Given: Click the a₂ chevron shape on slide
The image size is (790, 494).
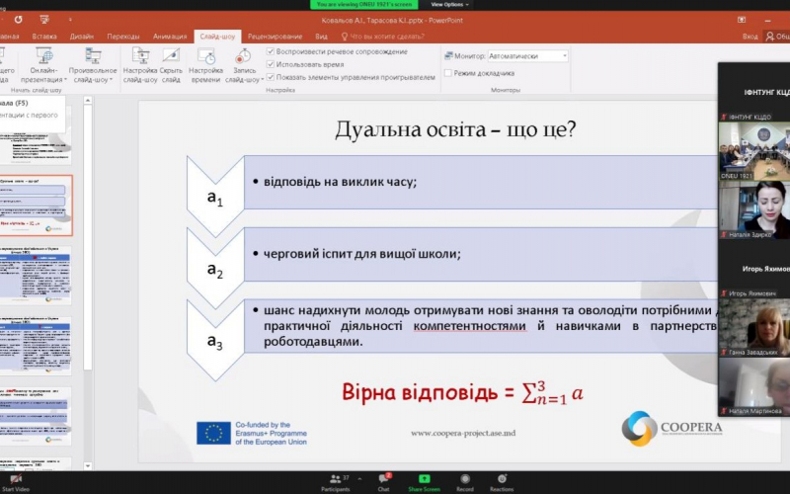Looking at the screenshot, I should coord(215,269).
